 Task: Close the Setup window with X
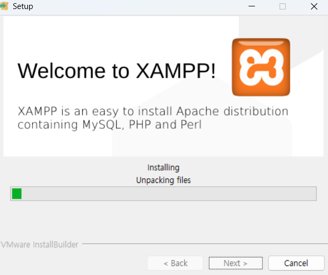(x=314, y=6)
